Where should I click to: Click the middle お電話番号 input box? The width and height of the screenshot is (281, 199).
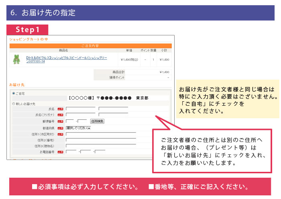[x=86, y=152]
